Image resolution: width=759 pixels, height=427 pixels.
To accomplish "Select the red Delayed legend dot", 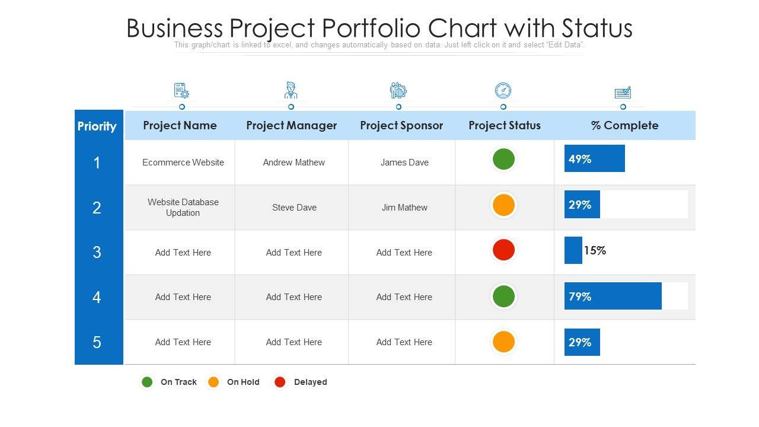I will [x=280, y=382].
